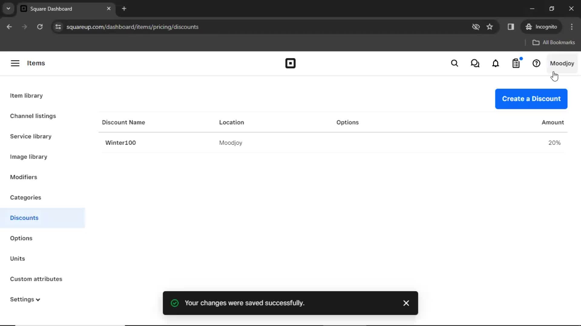
Task: Open the setup guide clipboard icon
Action: point(516,63)
